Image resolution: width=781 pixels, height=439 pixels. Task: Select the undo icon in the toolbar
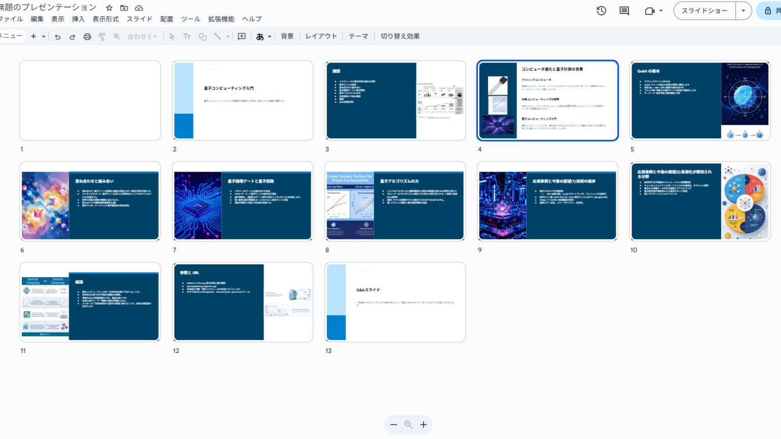57,36
